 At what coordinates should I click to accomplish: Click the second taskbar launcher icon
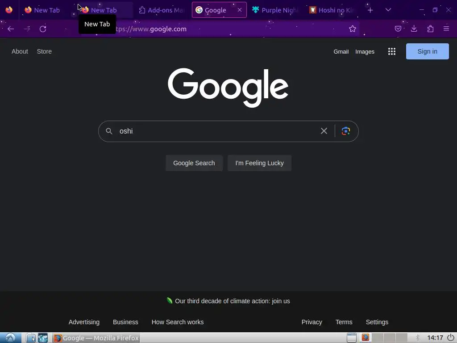pyautogui.click(x=43, y=338)
